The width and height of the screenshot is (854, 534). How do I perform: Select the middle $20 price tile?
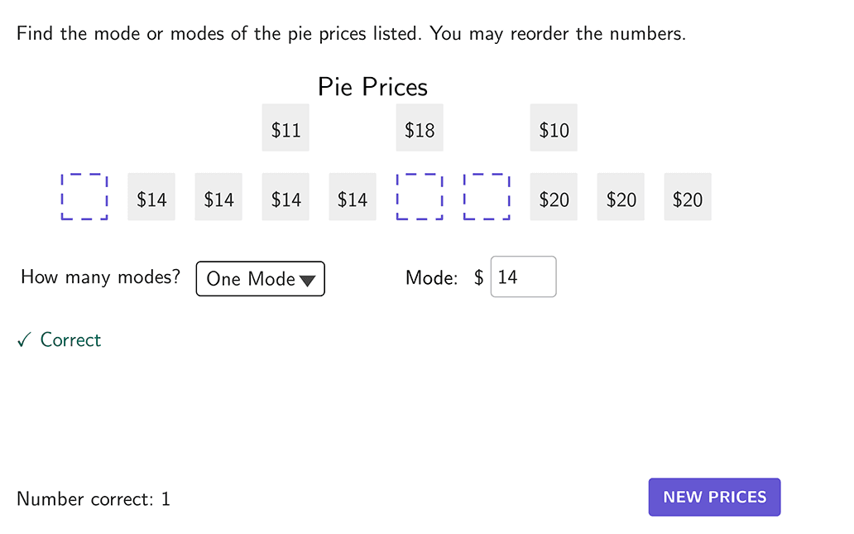(620, 196)
